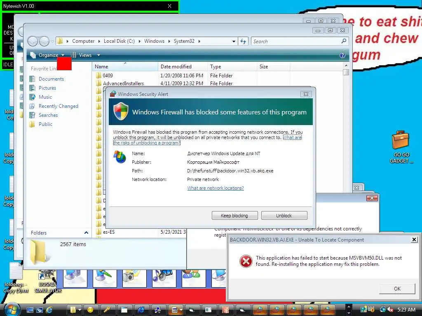Open the Organize menu
Screen dimensions: 422x316
47,55
